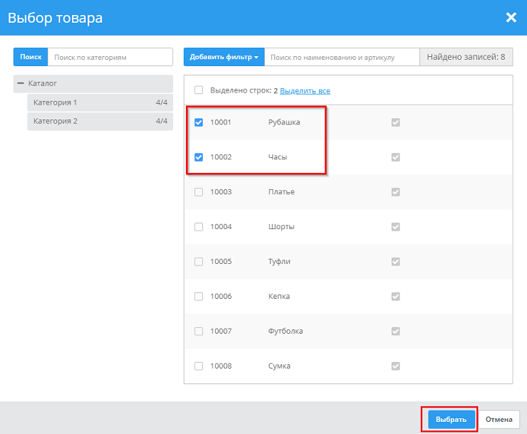Select the 10006 Кепка row checkbox

(x=199, y=297)
